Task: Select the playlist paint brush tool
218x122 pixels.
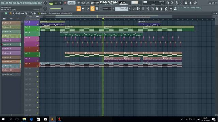Action: (x=13, y=13)
